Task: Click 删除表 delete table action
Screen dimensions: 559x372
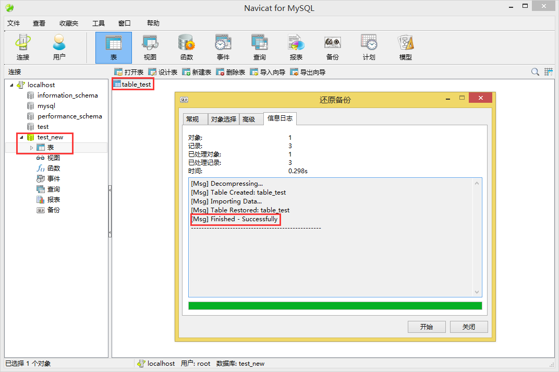Action: [230, 72]
